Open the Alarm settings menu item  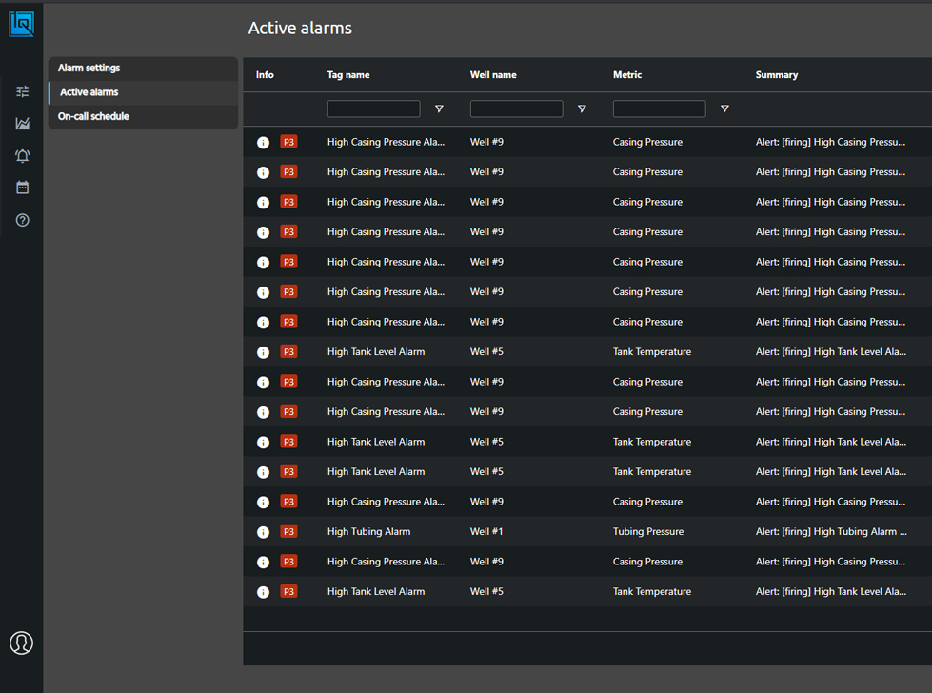pyautogui.click(x=143, y=68)
